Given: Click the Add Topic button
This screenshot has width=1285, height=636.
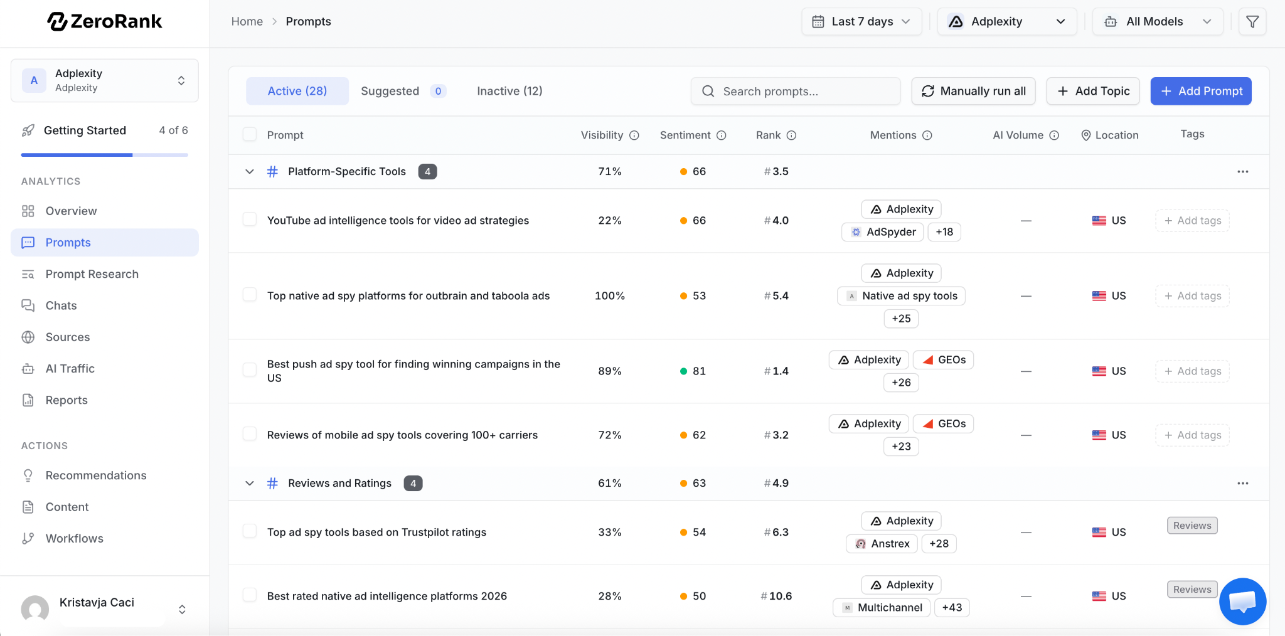Looking at the screenshot, I should point(1093,92).
